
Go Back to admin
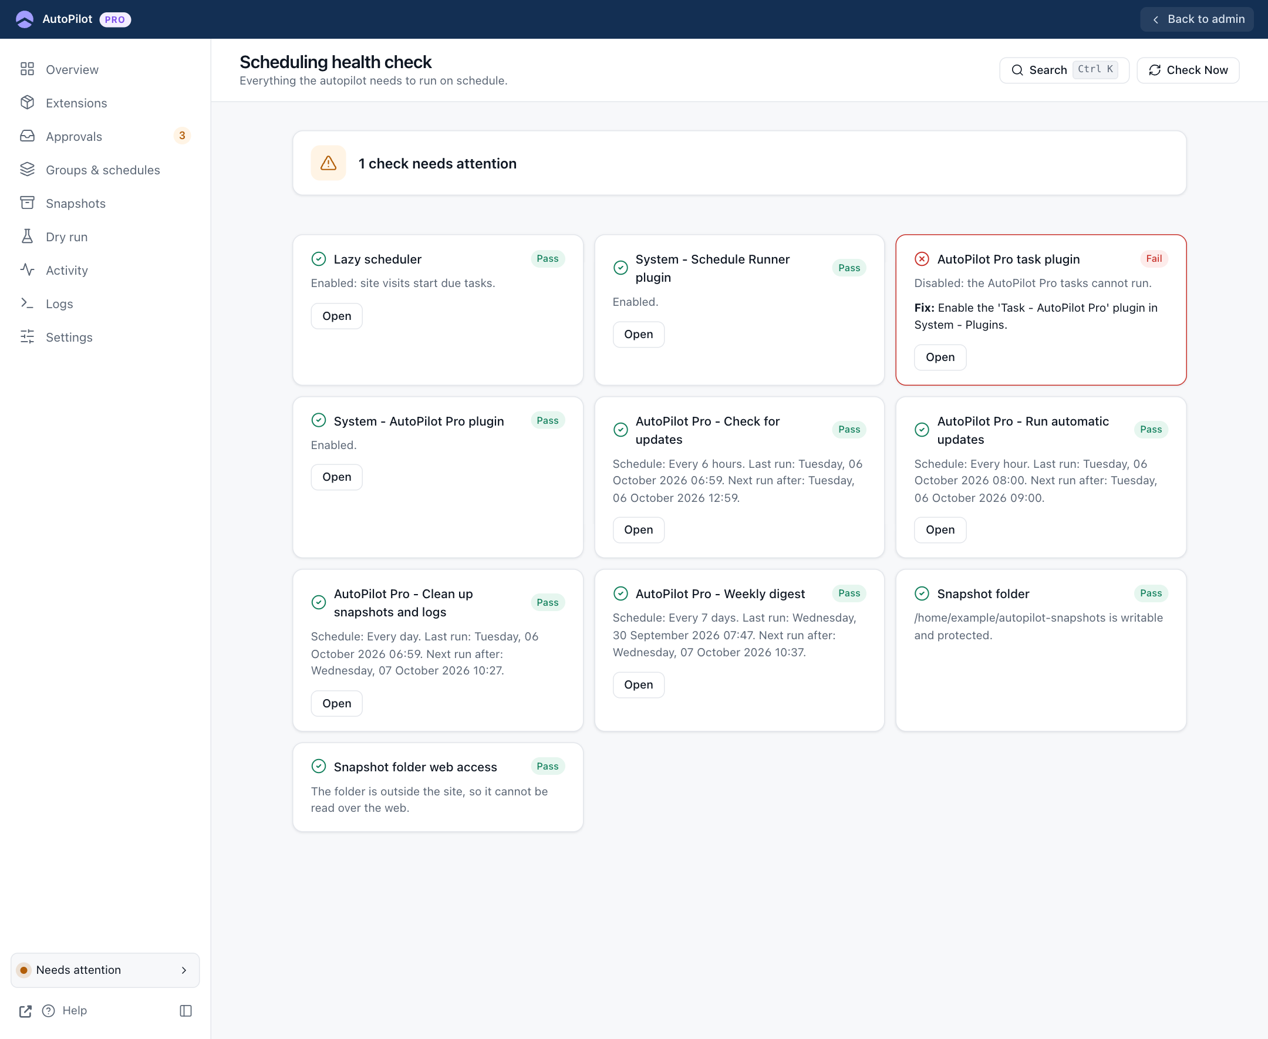[x=1197, y=19]
